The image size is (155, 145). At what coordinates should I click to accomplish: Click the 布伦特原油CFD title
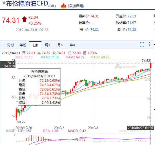[x=27, y=4]
